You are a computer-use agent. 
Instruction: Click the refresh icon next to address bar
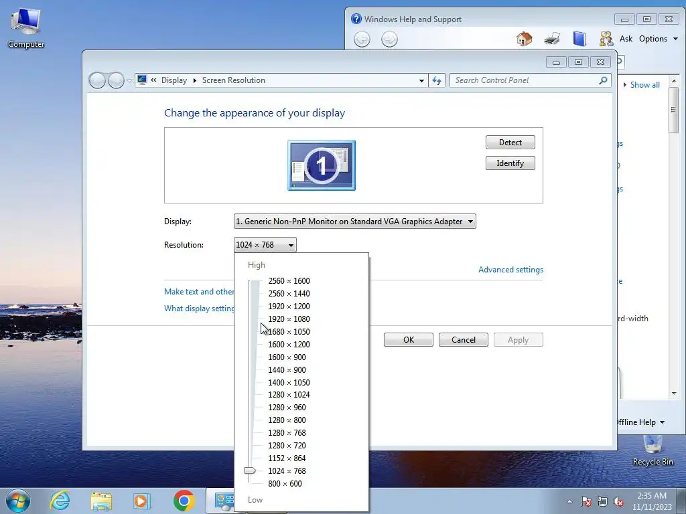tap(437, 80)
